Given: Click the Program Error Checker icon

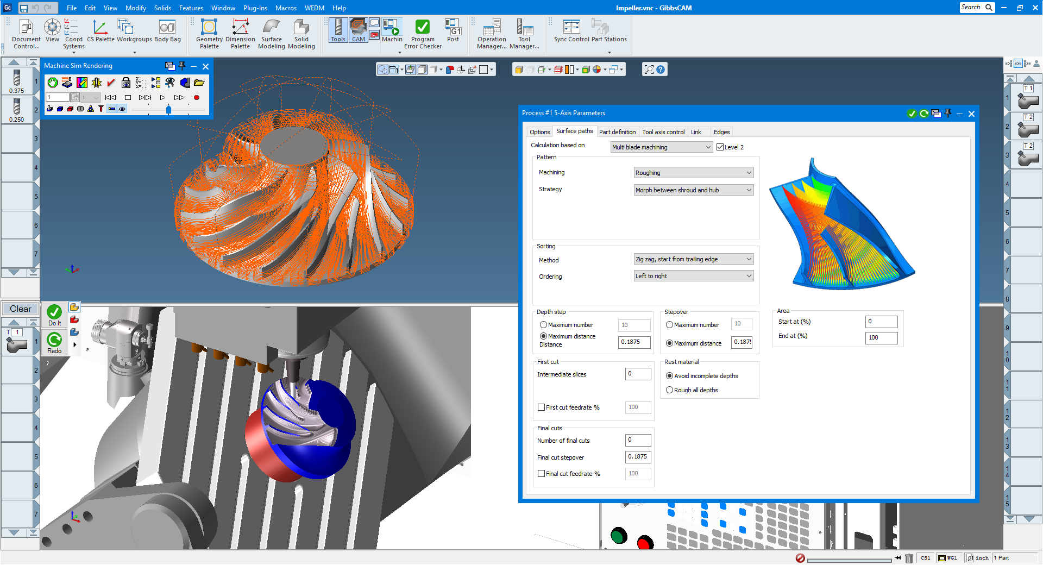Looking at the screenshot, I should [x=423, y=34].
